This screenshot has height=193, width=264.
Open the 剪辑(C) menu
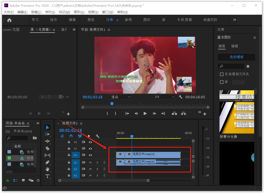(36, 12)
